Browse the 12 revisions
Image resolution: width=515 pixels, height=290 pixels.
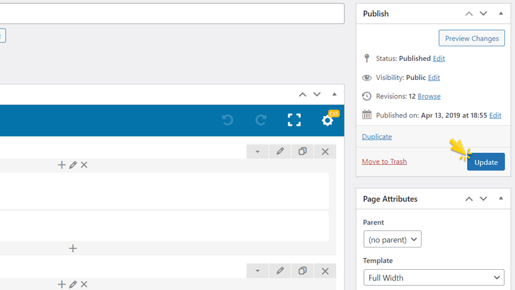click(429, 96)
